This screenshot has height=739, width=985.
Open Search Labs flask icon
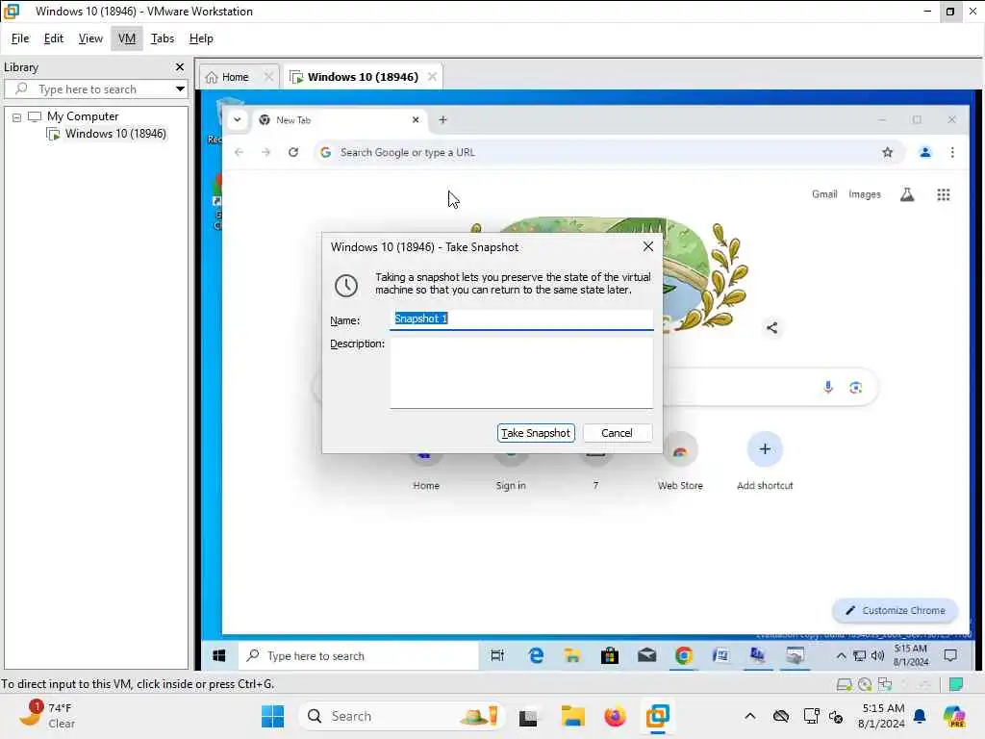click(x=907, y=194)
